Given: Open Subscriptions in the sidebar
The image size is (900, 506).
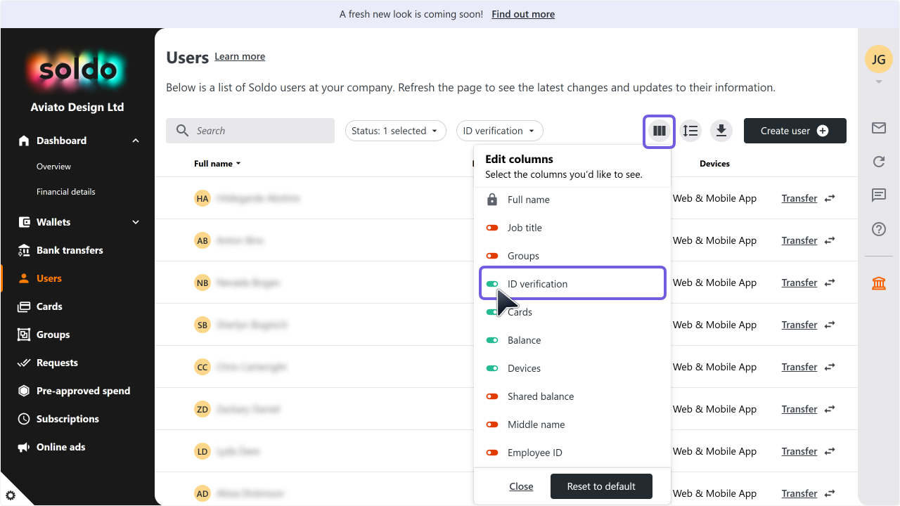Looking at the screenshot, I should tap(67, 419).
